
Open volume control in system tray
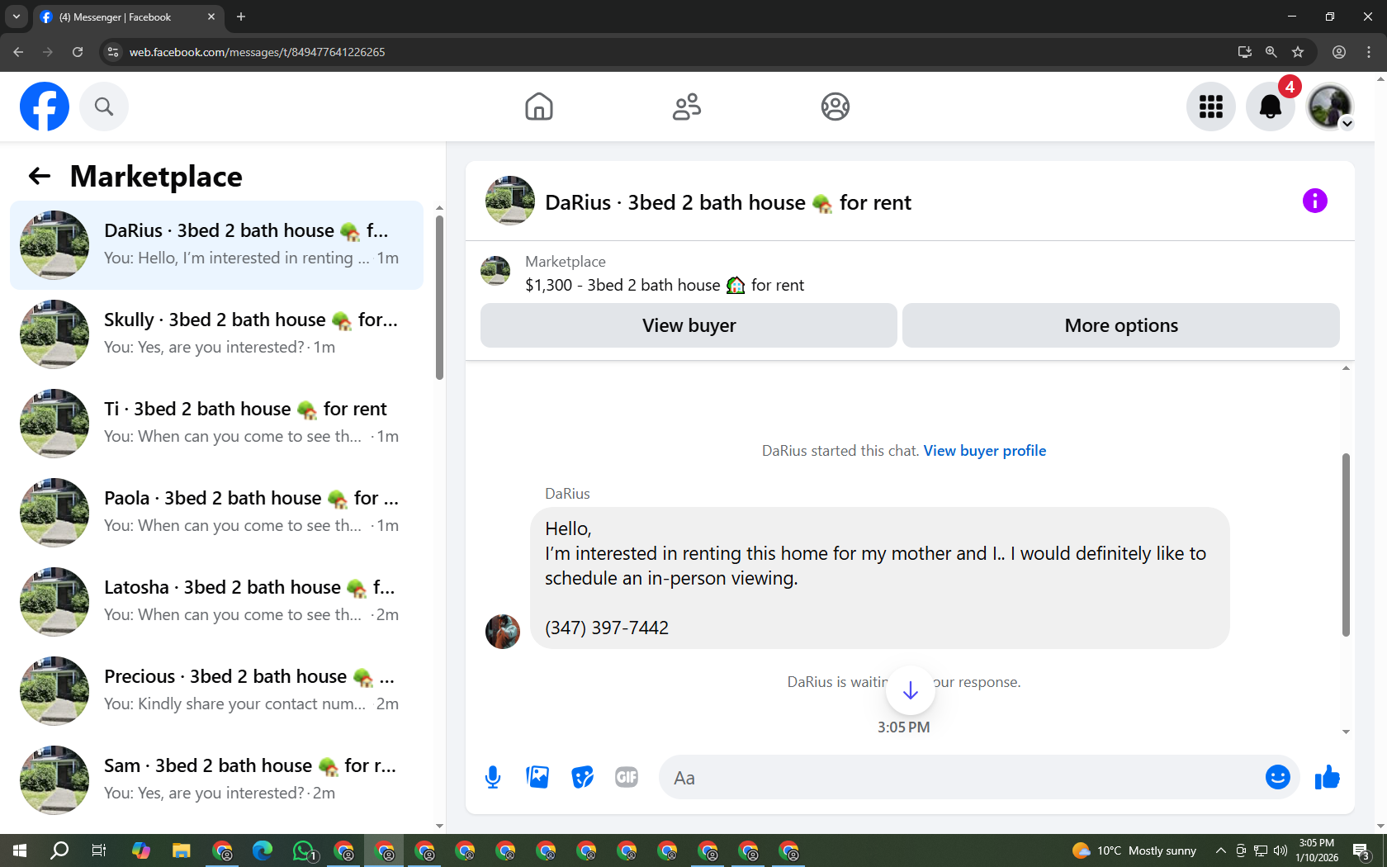1280,850
